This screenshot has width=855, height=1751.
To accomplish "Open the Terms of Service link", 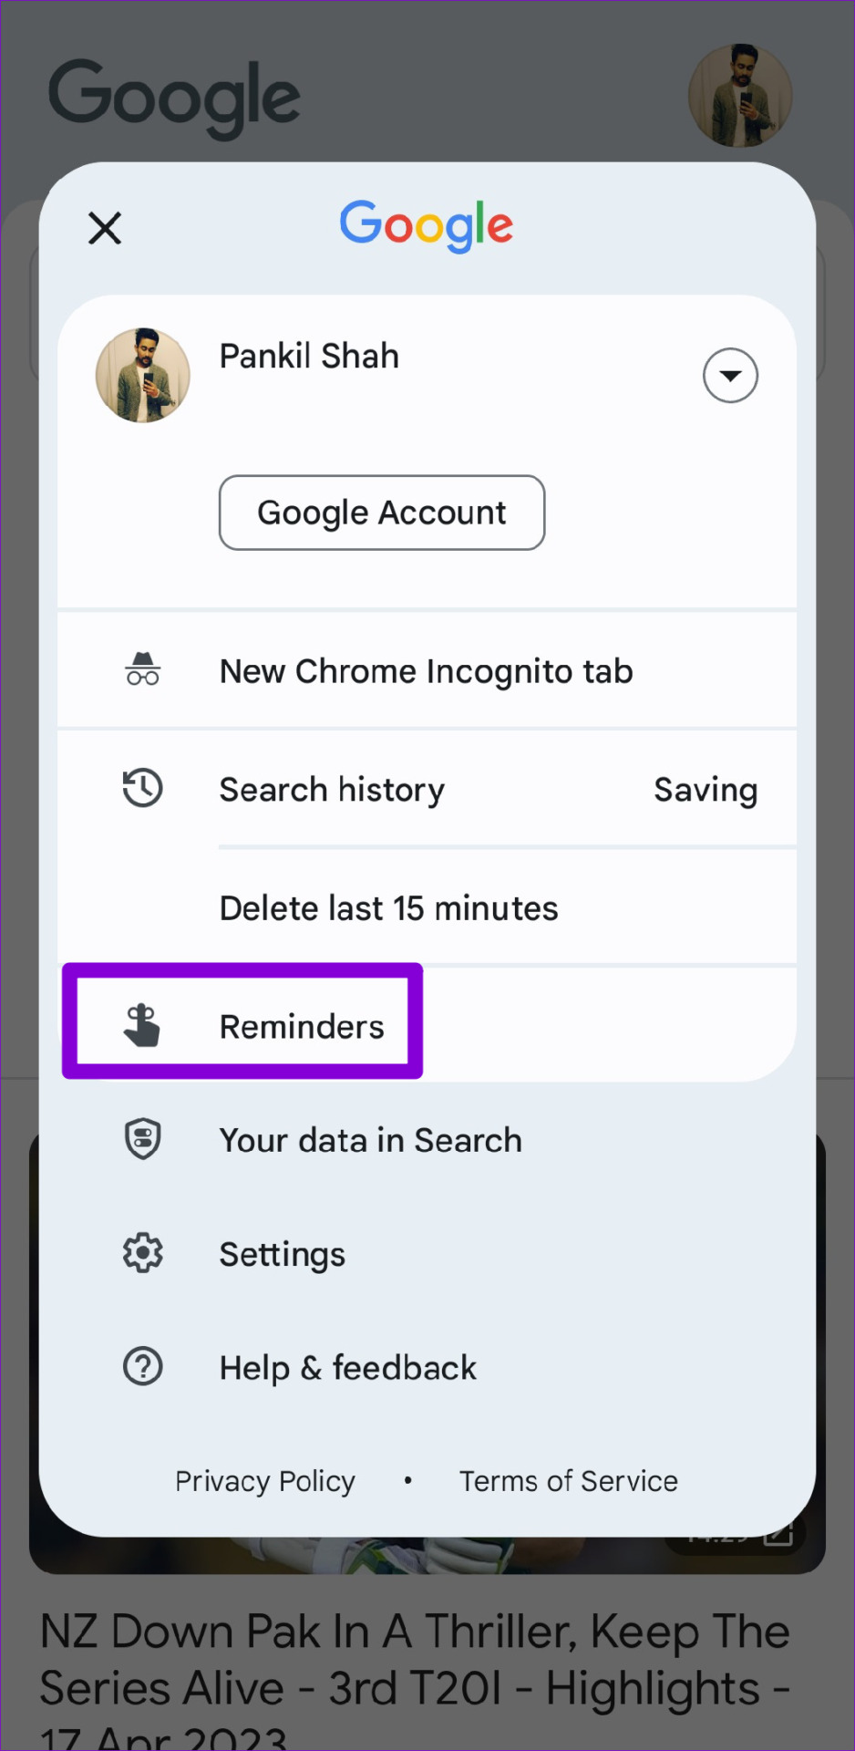I will click(569, 1481).
